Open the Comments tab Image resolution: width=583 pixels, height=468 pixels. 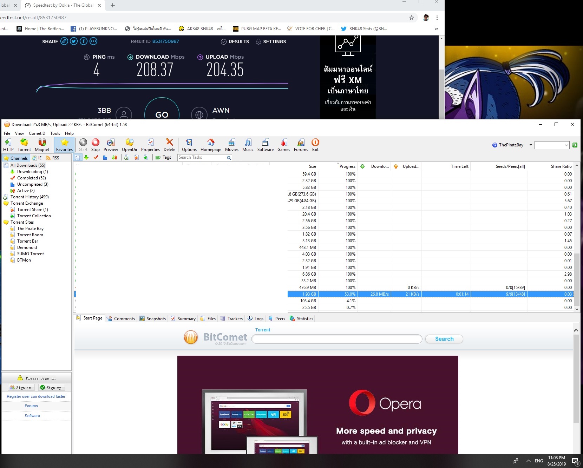[121, 319]
